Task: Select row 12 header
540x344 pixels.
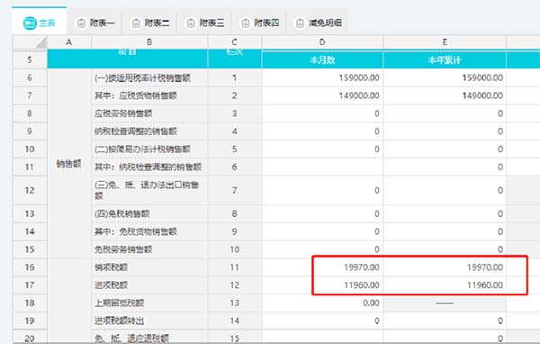Action: coord(30,190)
